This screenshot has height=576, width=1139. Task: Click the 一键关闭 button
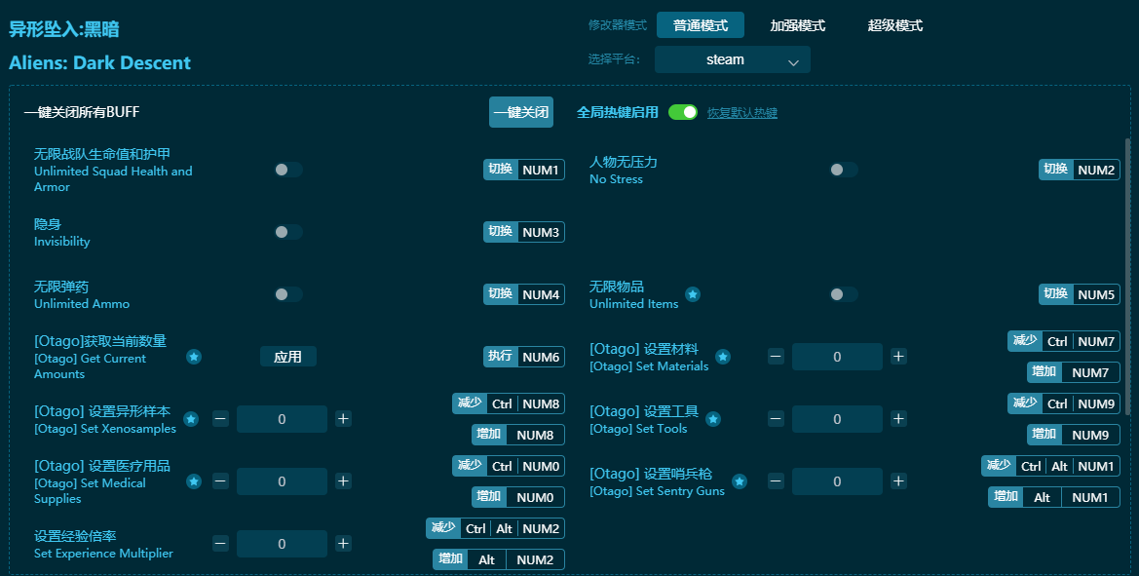click(x=520, y=112)
